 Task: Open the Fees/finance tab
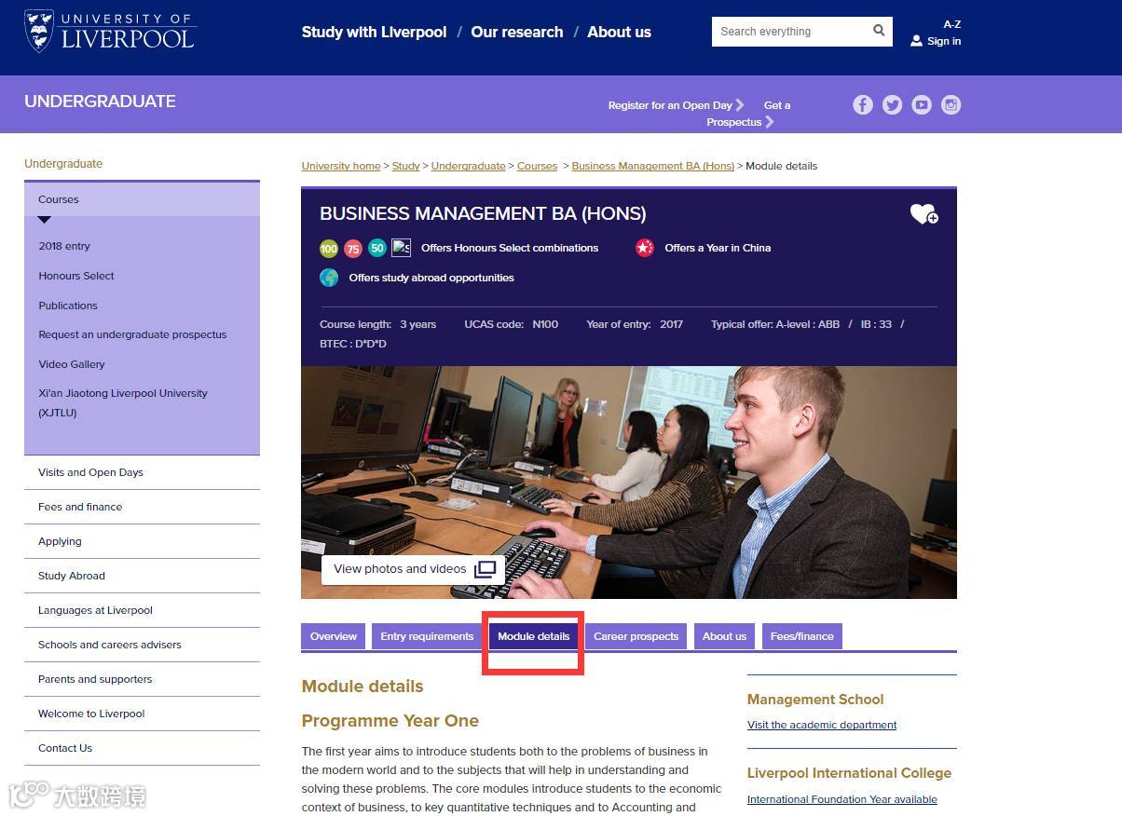point(801,636)
